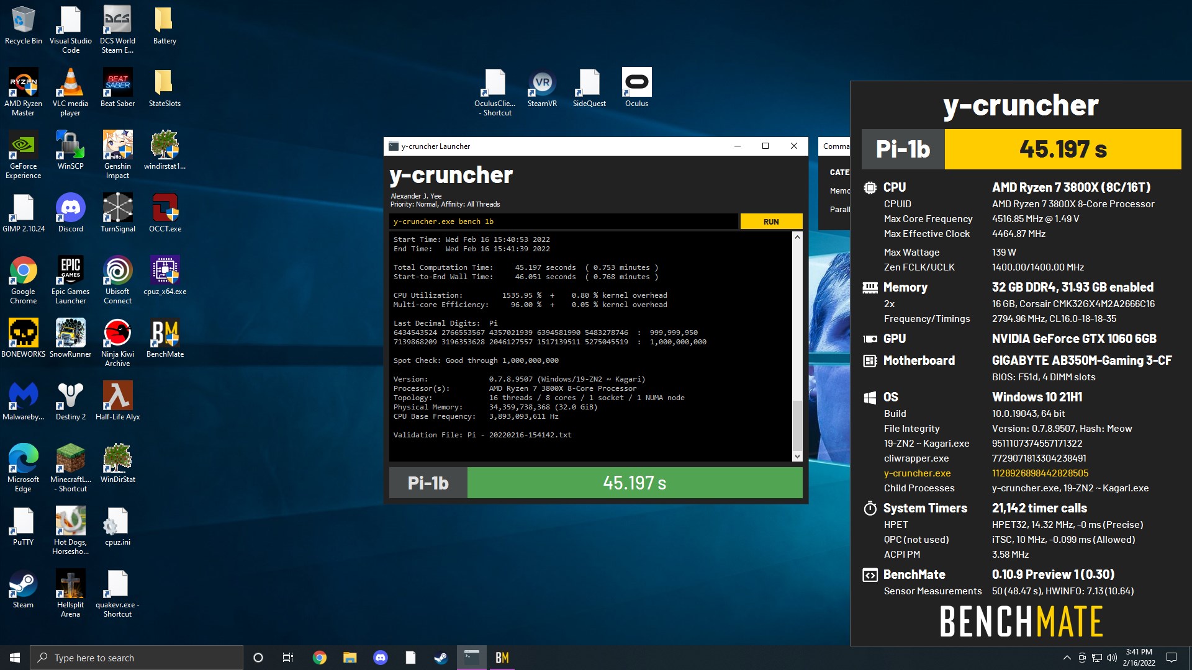Click the y-cruncher.exe bench 1b command field
1192x670 pixels.
564,221
